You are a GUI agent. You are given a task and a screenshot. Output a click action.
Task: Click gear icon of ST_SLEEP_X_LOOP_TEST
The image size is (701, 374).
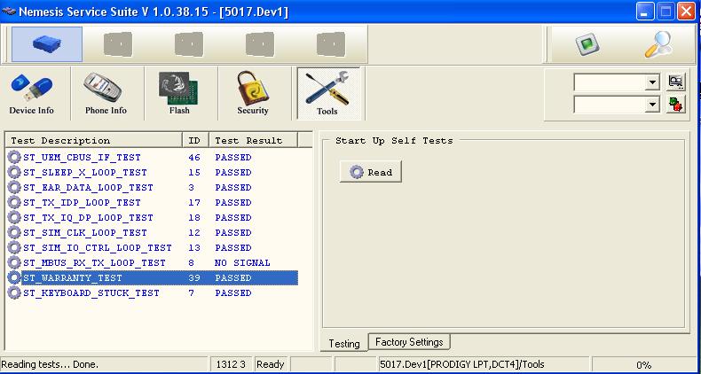pyautogui.click(x=14, y=172)
